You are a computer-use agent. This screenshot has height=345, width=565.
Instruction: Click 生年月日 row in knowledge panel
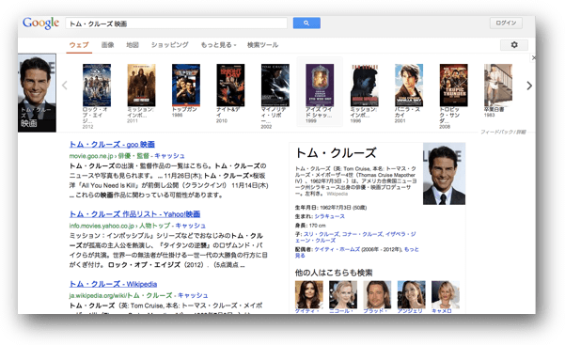pos(331,208)
